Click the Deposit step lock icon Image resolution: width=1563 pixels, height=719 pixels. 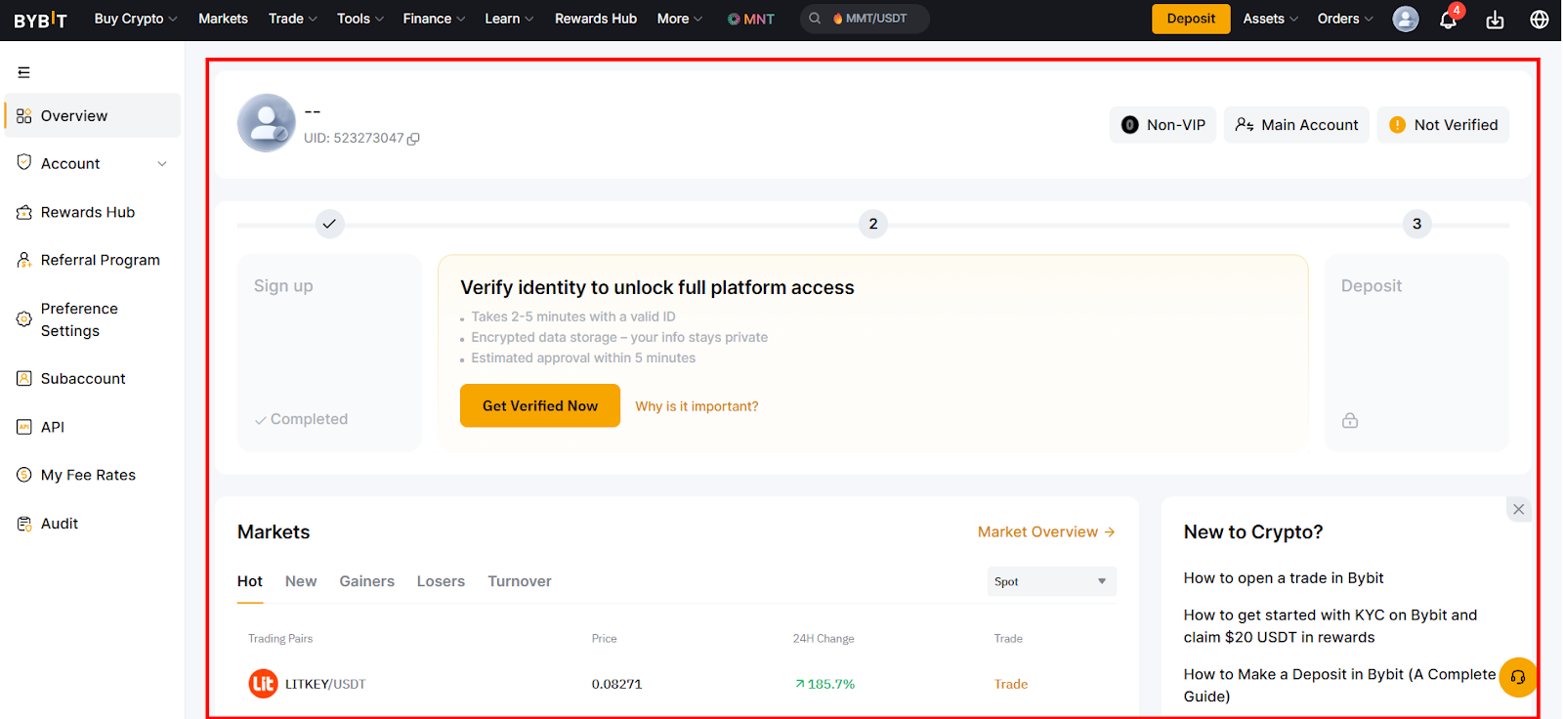tap(1350, 420)
